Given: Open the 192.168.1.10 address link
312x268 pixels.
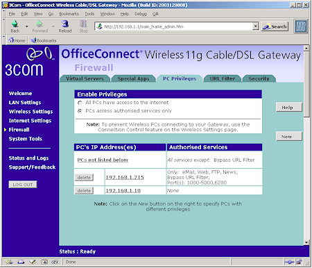Looking at the screenshot, I should 123,191.
